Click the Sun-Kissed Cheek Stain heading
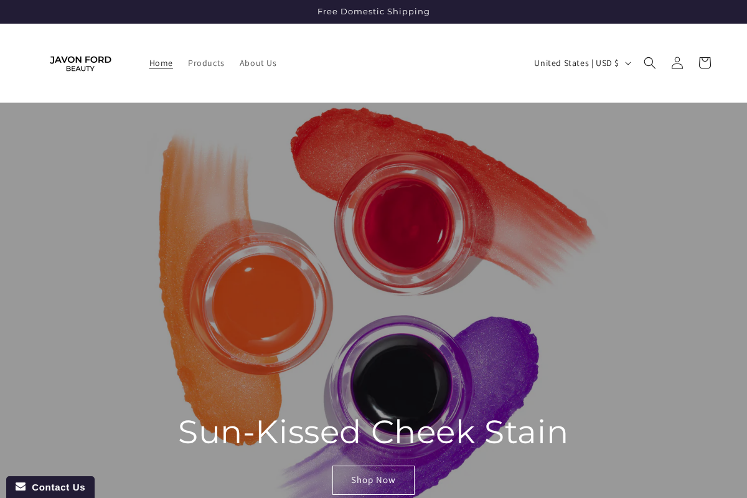Image resolution: width=747 pixels, height=498 pixels. pyautogui.click(x=373, y=431)
